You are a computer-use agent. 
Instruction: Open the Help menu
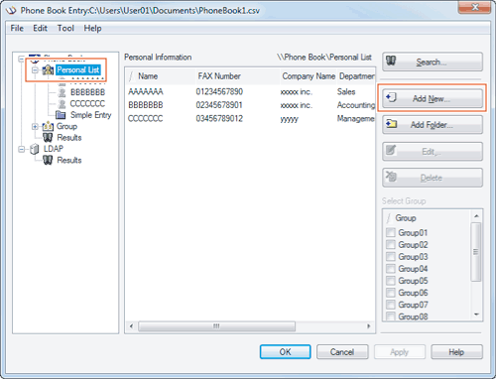tap(92, 28)
